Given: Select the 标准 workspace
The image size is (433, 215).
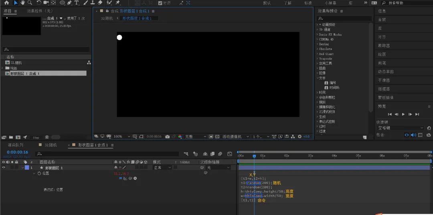Looking at the screenshot, I should (x=308, y=3).
